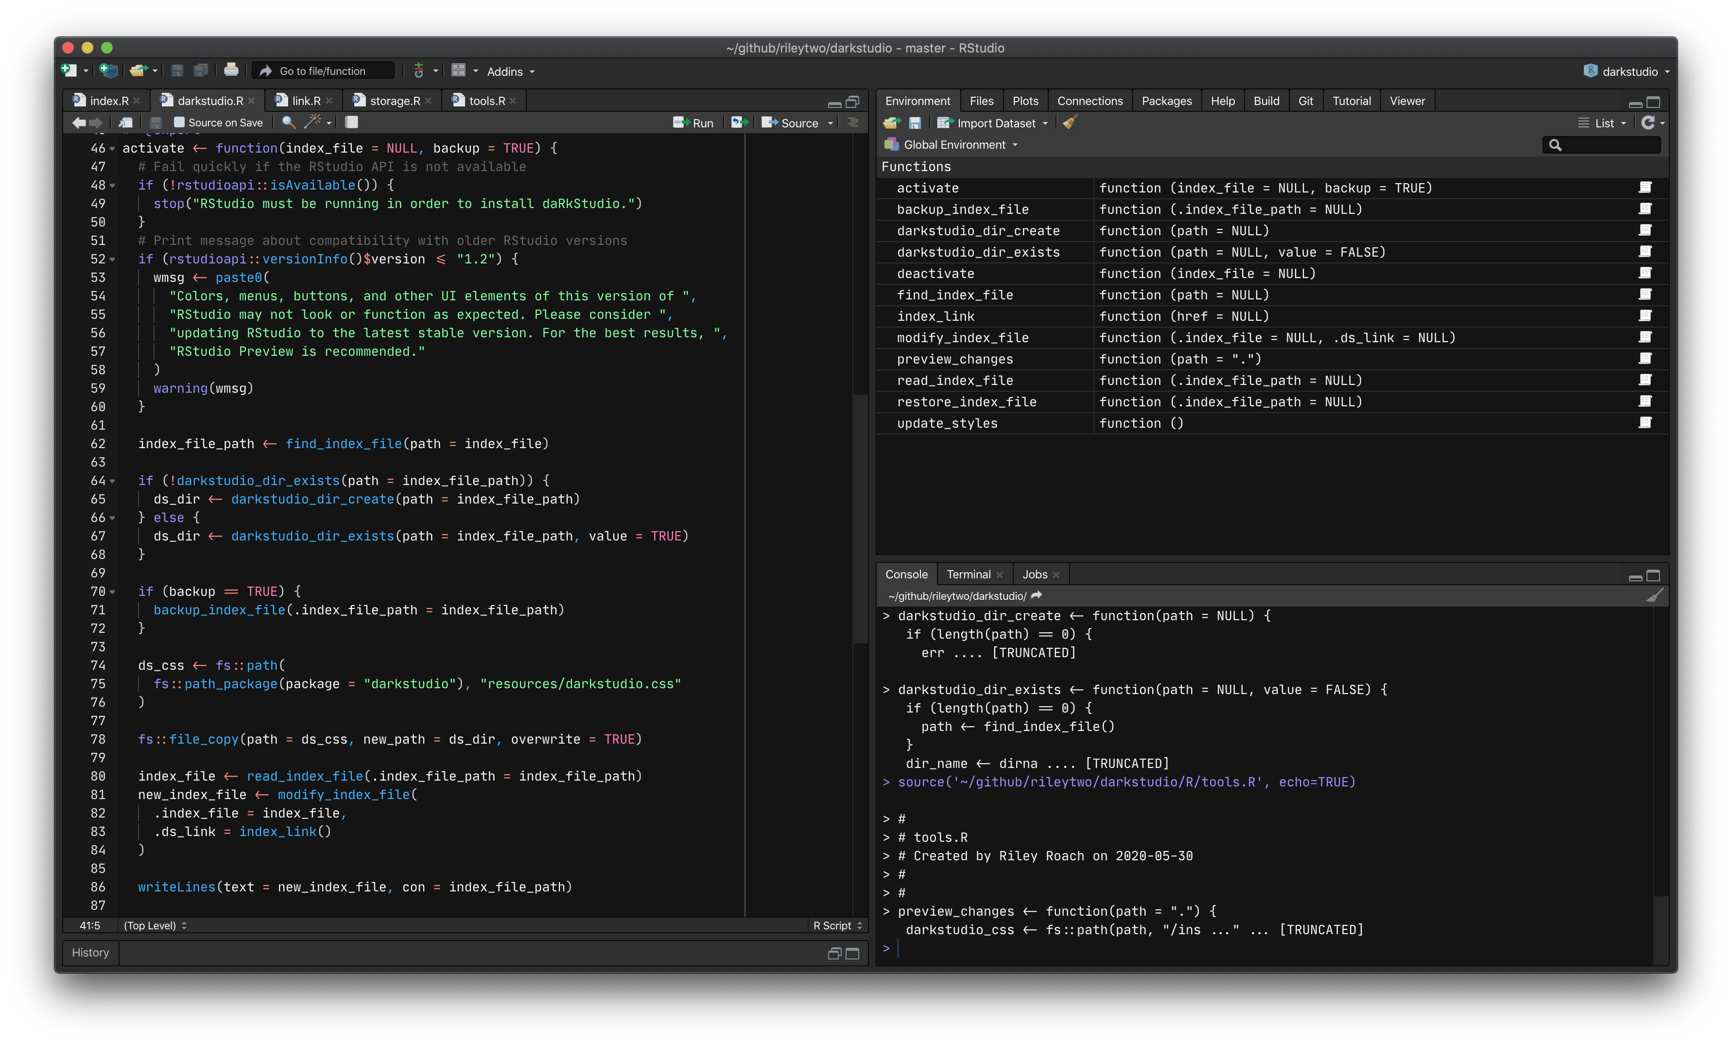Clear environment objects with the broom icon
The image size is (1732, 1045).
pyautogui.click(x=1070, y=123)
